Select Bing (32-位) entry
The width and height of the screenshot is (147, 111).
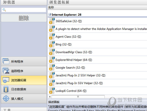tap(97, 44)
